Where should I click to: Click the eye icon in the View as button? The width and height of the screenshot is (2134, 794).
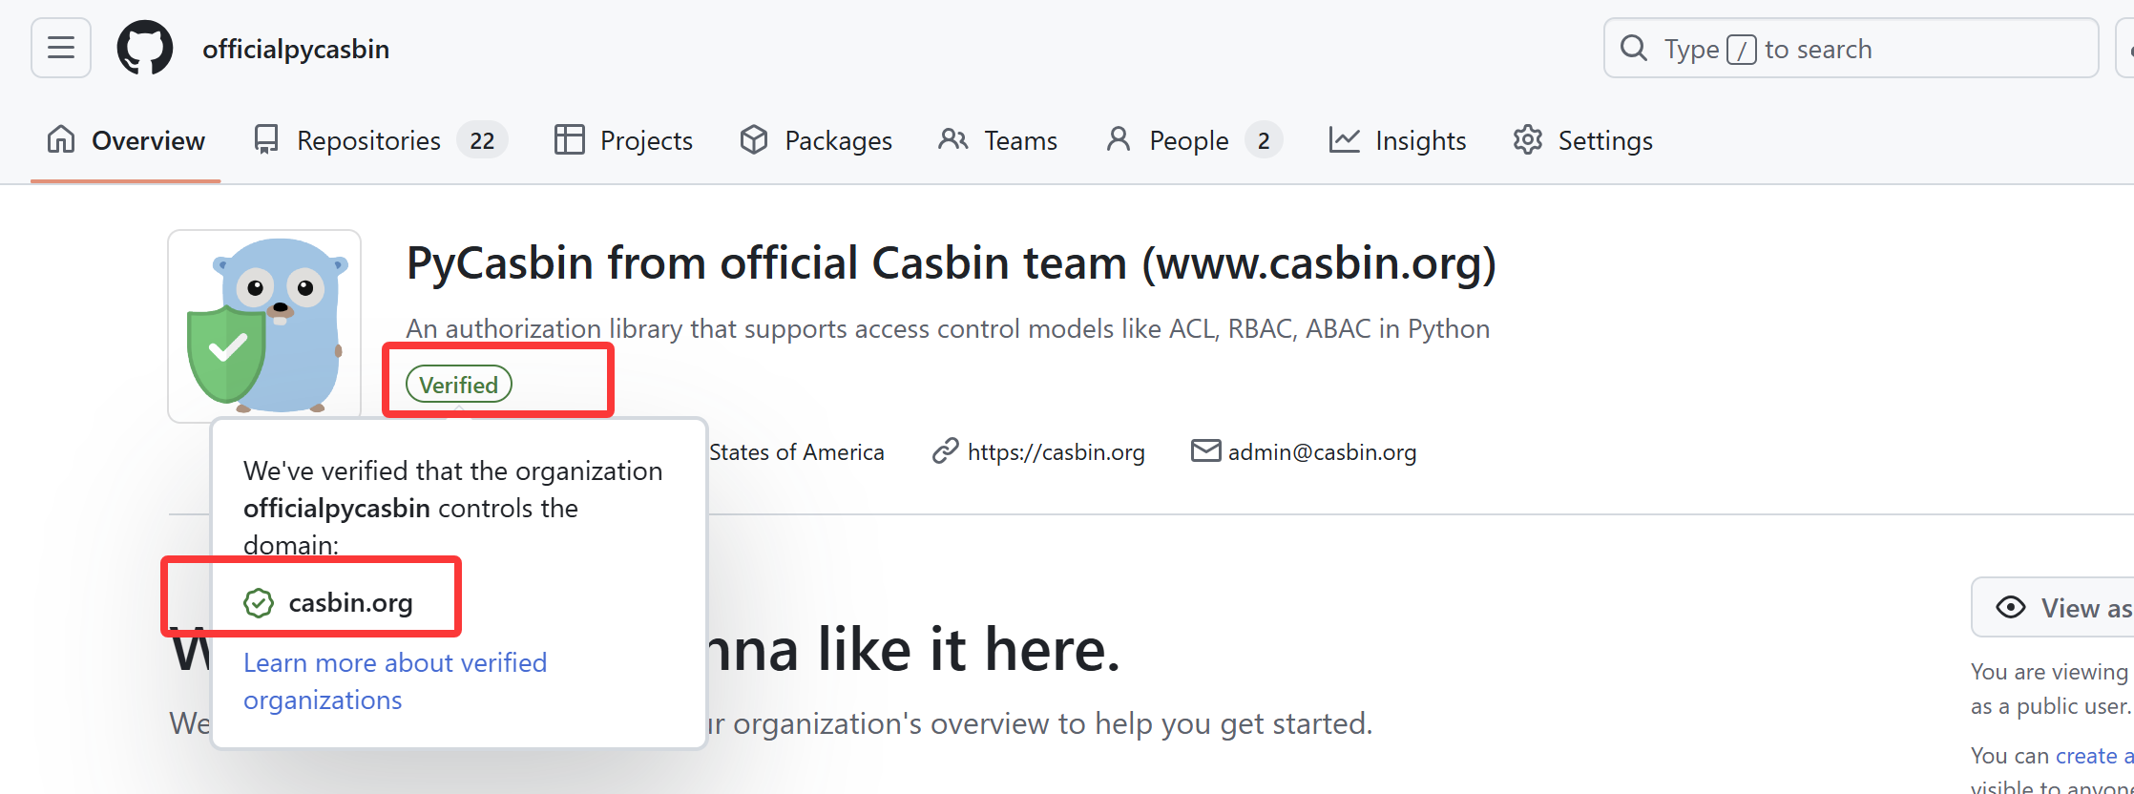tap(2011, 607)
